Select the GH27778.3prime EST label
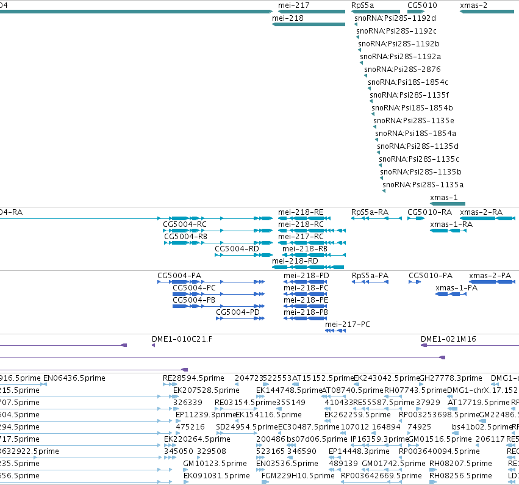519x485 pixels. (451, 378)
